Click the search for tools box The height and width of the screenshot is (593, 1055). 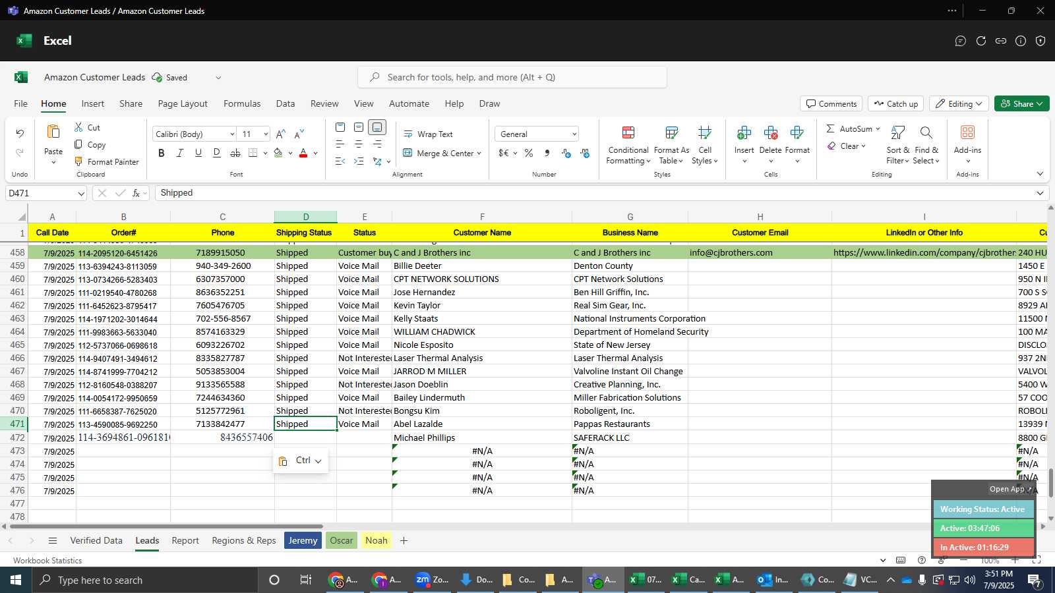pos(512,77)
